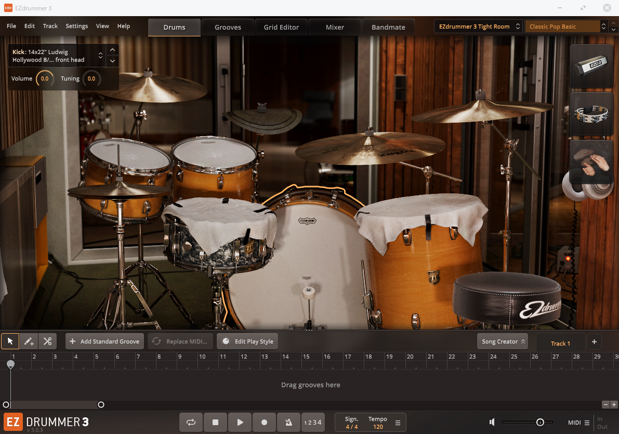
Task: Select the pencil draw tool
Action: click(29, 341)
